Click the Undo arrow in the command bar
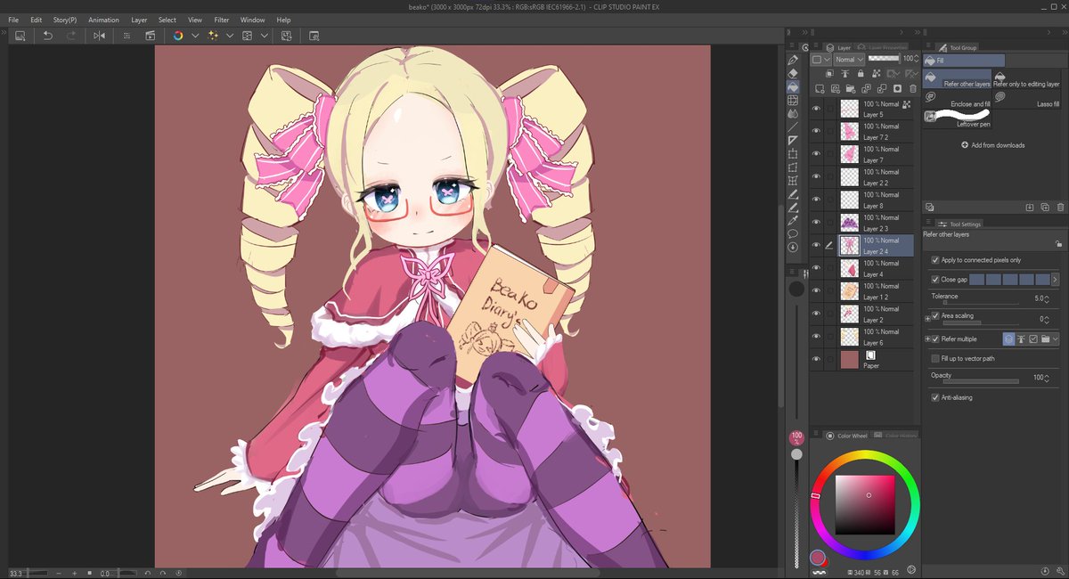This screenshot has height=579, width=1069. click(48, 35)
